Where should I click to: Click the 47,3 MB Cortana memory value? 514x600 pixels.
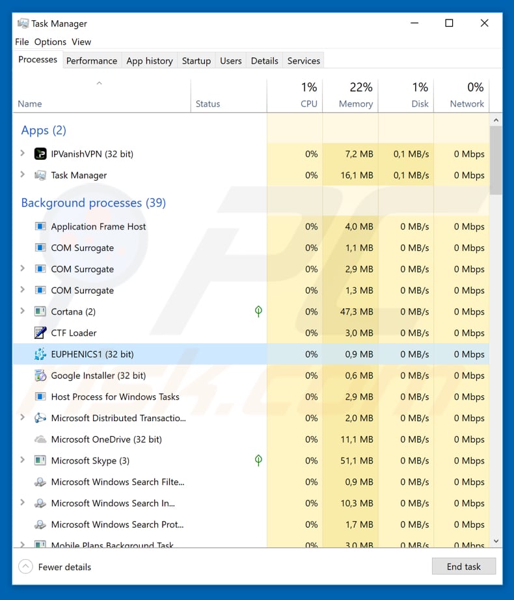click(x=356, y=311)
